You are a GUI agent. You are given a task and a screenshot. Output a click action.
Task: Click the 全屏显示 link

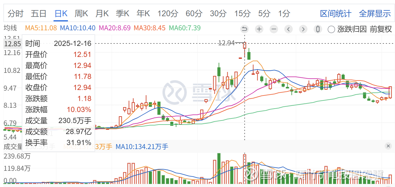pyautogui.click(x=375, y=13)
